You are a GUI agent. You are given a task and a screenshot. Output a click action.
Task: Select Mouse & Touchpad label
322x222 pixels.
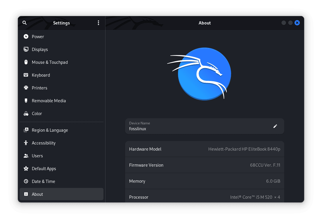coord(50,62)
